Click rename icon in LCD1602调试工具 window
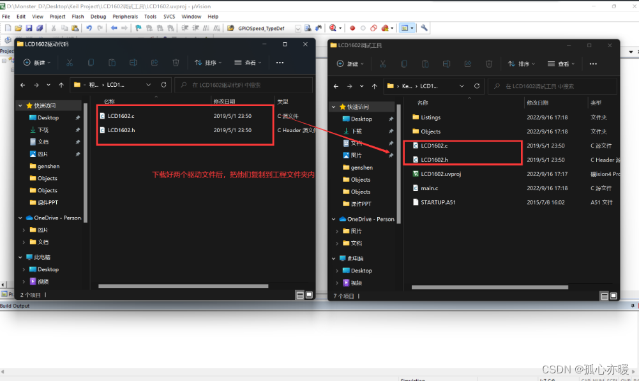 [446, 64]
